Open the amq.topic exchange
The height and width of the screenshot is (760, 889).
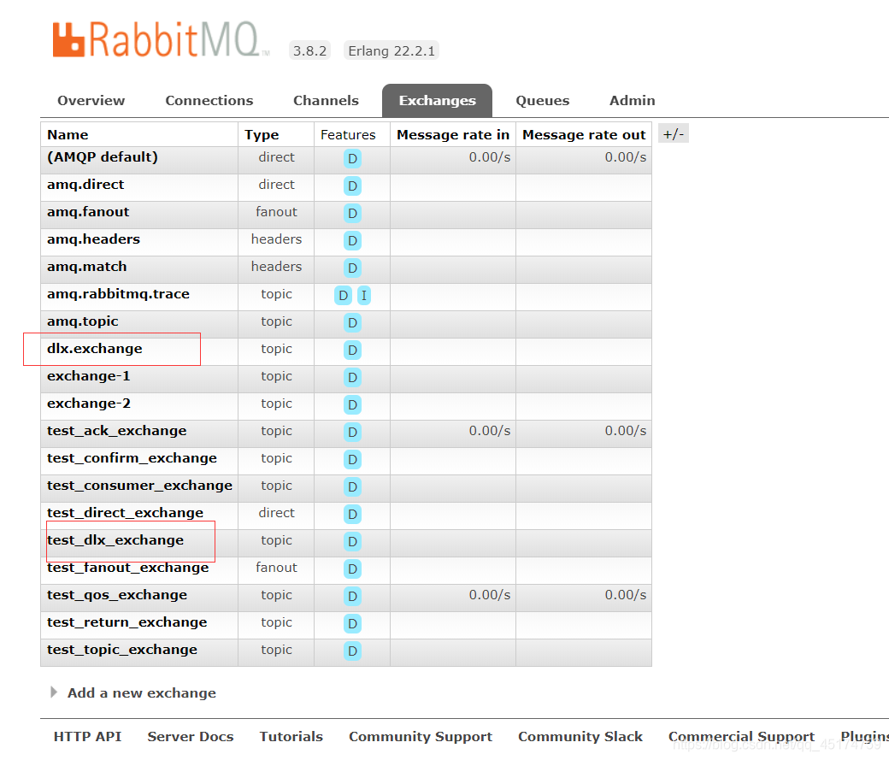(83, 321)
